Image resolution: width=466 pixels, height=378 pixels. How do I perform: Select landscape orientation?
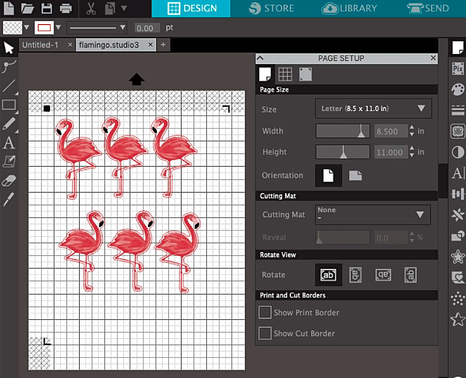click(355, 176)
